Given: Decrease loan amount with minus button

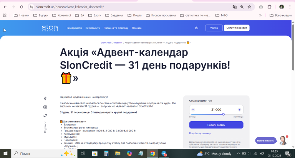Looking at the screenshot, I should [x=193, y=110].
